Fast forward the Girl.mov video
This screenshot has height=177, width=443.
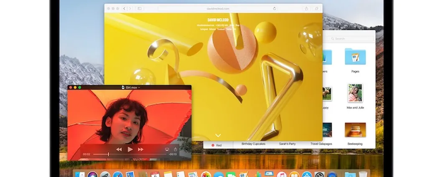pos(141,149)
